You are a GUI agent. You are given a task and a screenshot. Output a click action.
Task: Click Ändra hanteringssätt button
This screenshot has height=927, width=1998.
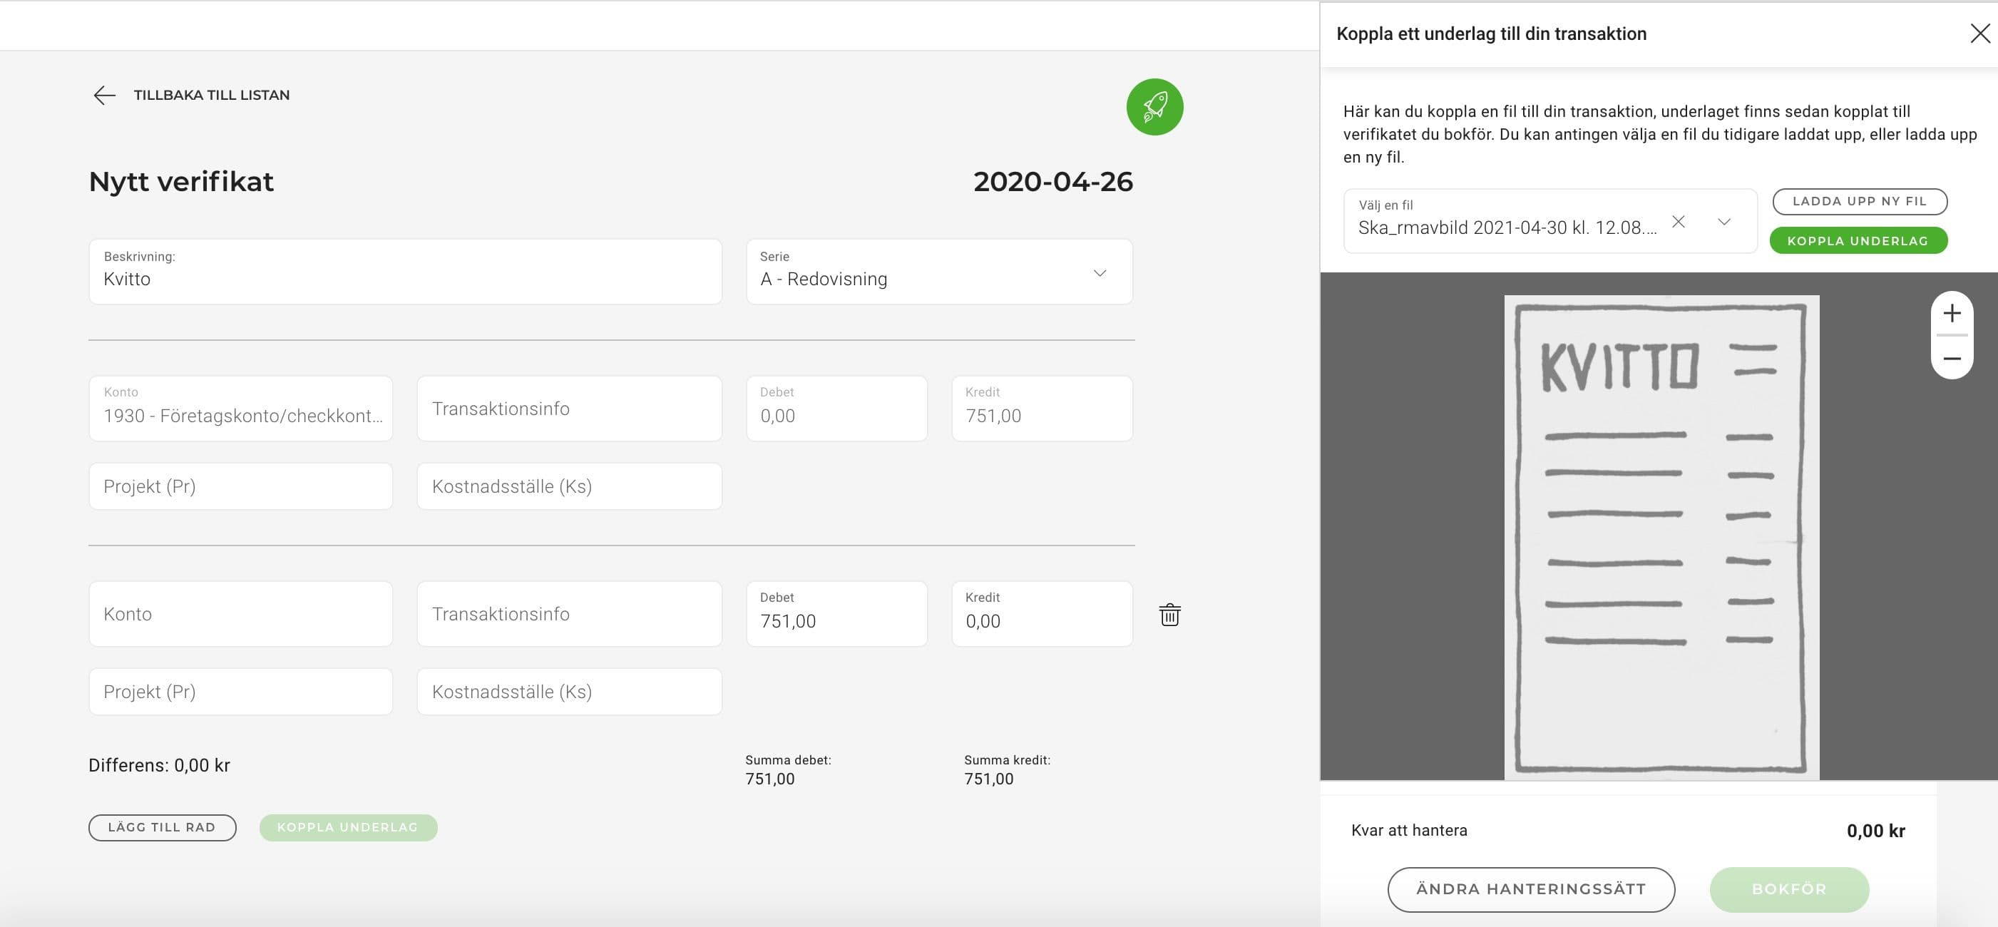[1530, 889]
